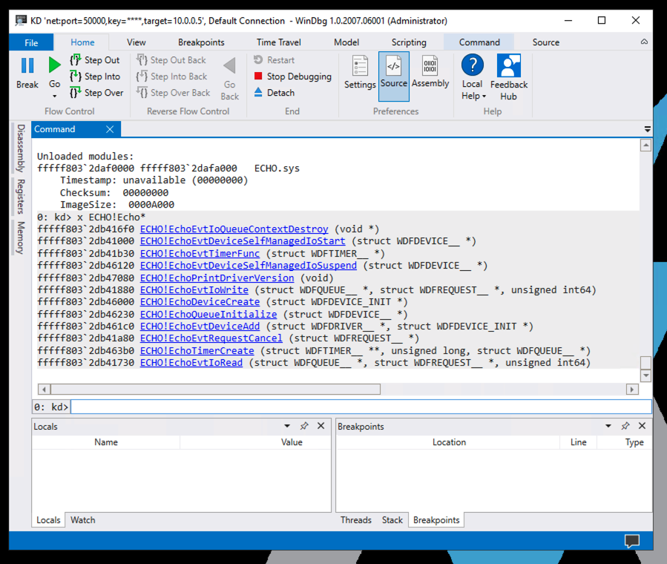
Task: Switch to the Time Travel ribbon tab
Action: pos(280,42)
